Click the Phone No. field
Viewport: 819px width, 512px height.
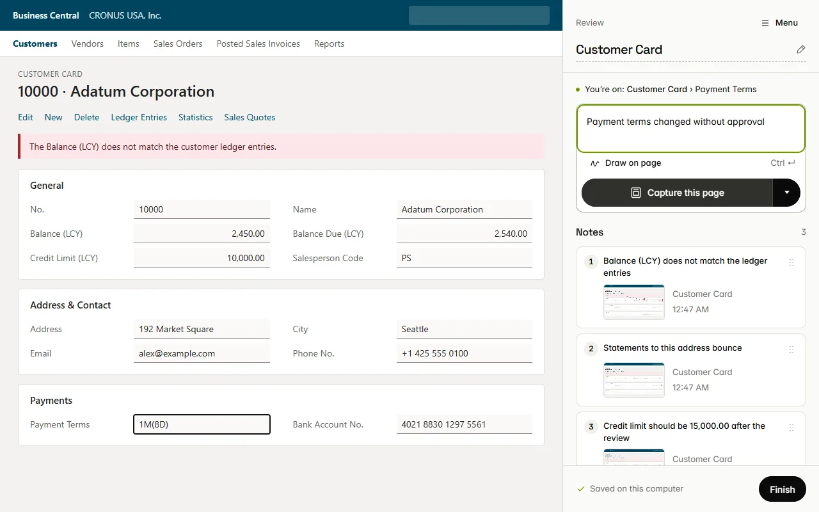point(465,353)
